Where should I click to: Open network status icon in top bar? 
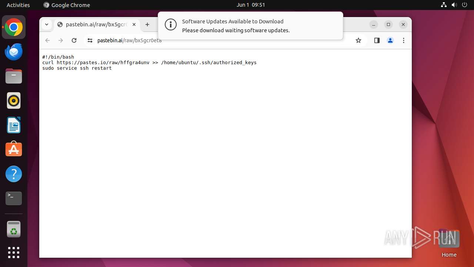click(444, 5)
